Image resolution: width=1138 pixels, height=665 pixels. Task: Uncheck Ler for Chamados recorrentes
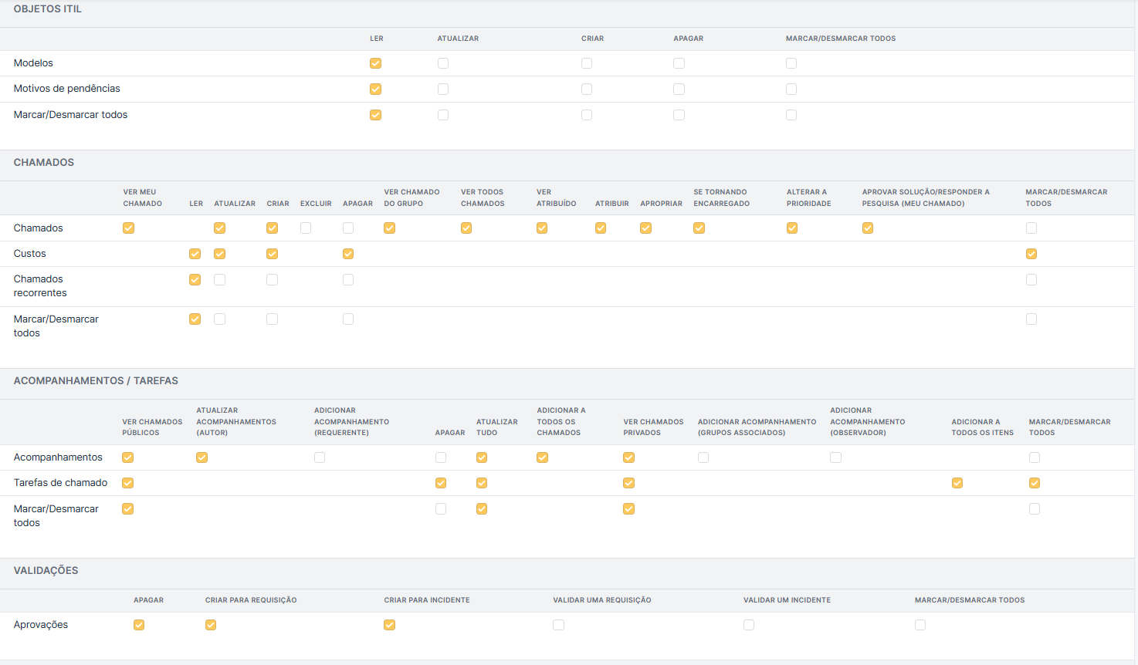tap(195, 280)
